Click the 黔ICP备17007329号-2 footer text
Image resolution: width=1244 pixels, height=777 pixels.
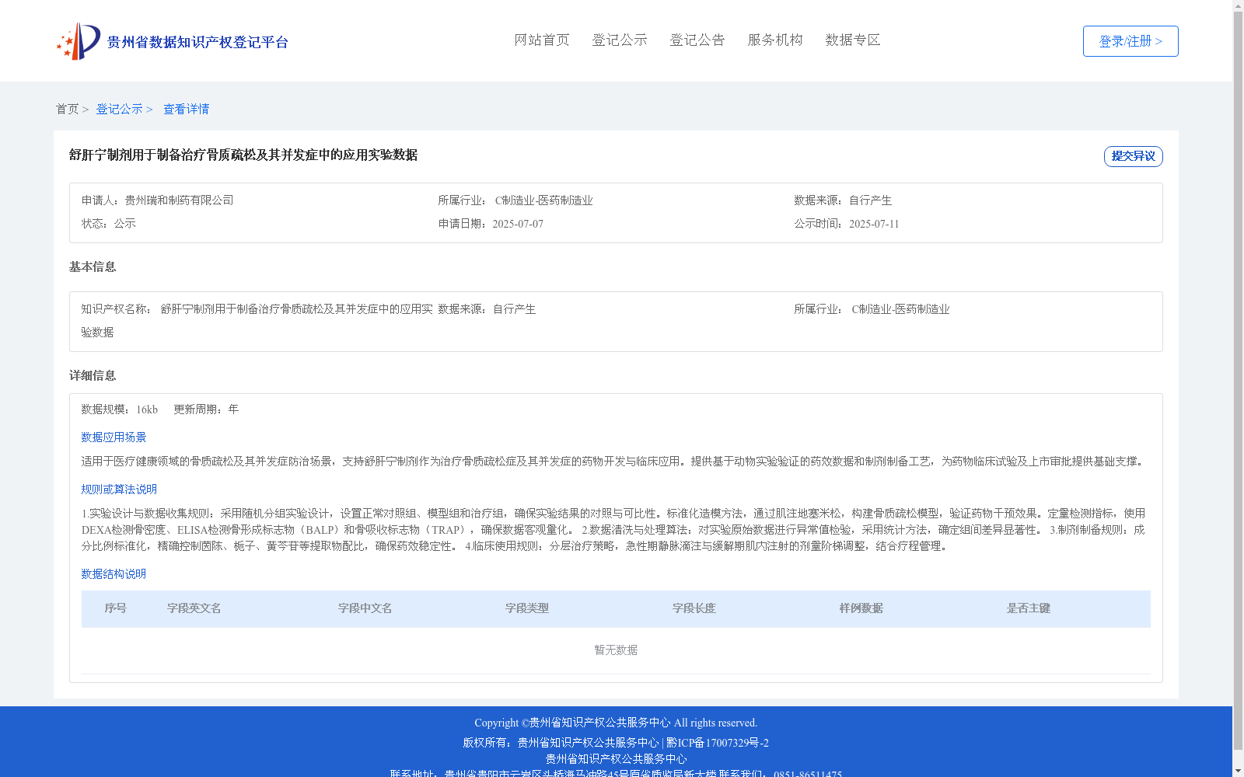tap(718, 743)
